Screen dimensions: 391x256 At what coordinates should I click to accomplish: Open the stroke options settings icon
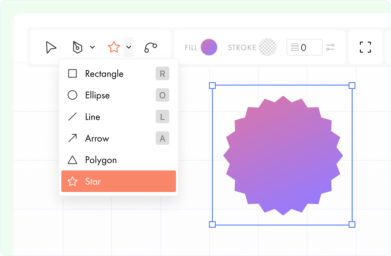coord(331,47)
